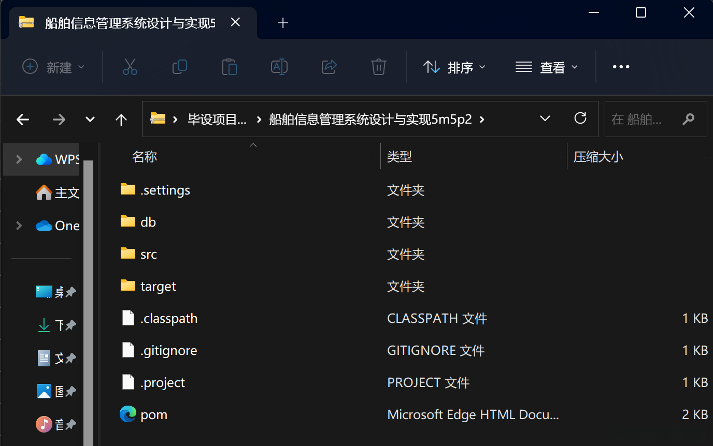Navigate back with the left arrow

[23, 120]
